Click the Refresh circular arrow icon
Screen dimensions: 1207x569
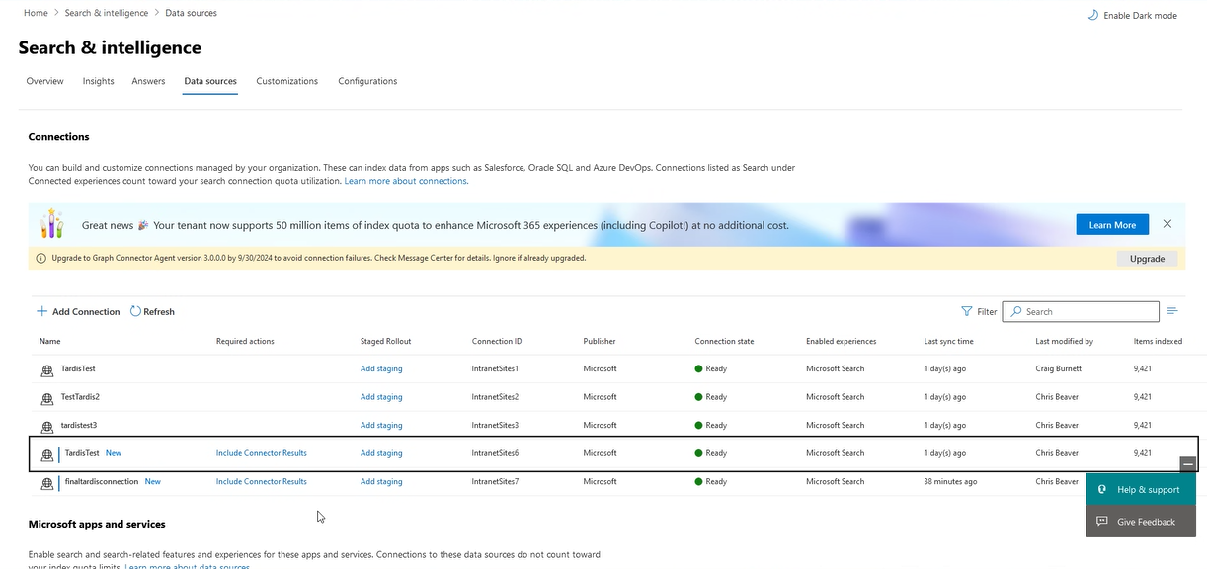pos(136,311)
